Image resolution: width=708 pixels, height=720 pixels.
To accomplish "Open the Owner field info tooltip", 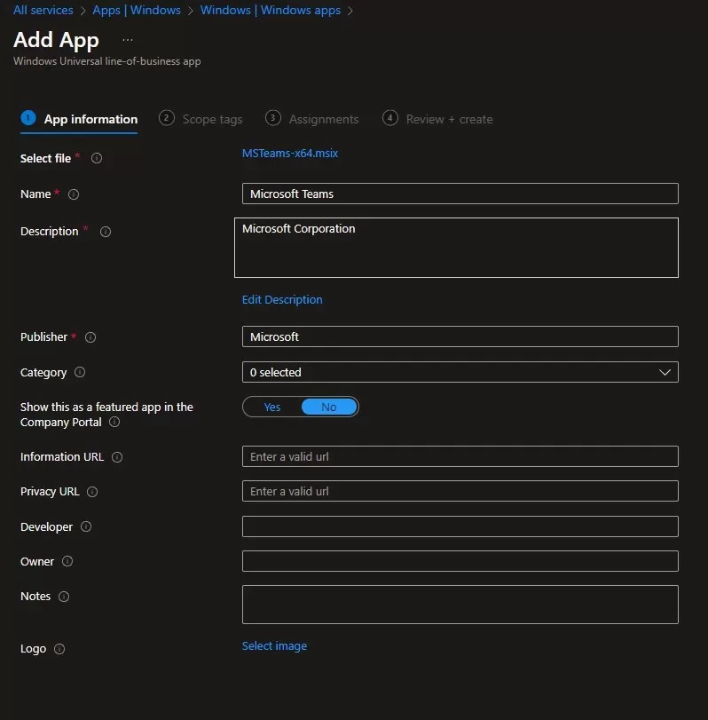I will (67, 561).
